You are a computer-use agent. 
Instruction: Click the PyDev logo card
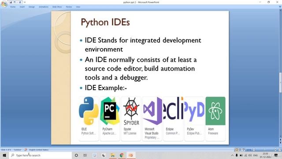tap(194, 119)
